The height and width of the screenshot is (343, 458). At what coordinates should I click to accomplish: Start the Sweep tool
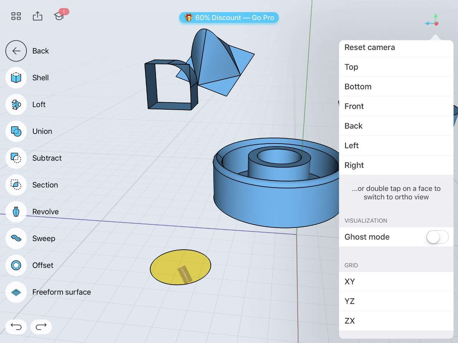16,239
